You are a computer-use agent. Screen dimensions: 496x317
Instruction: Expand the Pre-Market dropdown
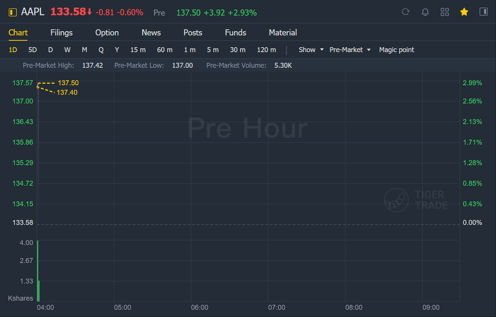point(350,50)
